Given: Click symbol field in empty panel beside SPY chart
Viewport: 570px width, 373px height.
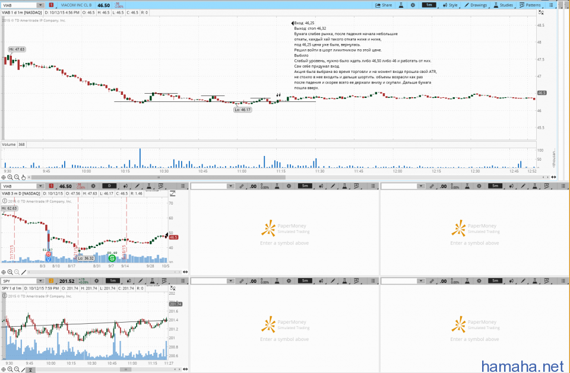Looking at the screenshot, I should 208,281.
